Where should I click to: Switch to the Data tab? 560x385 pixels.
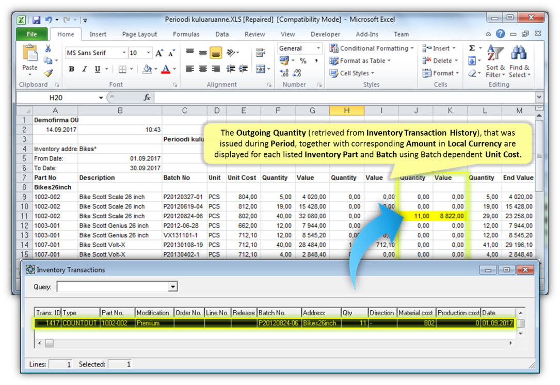pos(222,34)
